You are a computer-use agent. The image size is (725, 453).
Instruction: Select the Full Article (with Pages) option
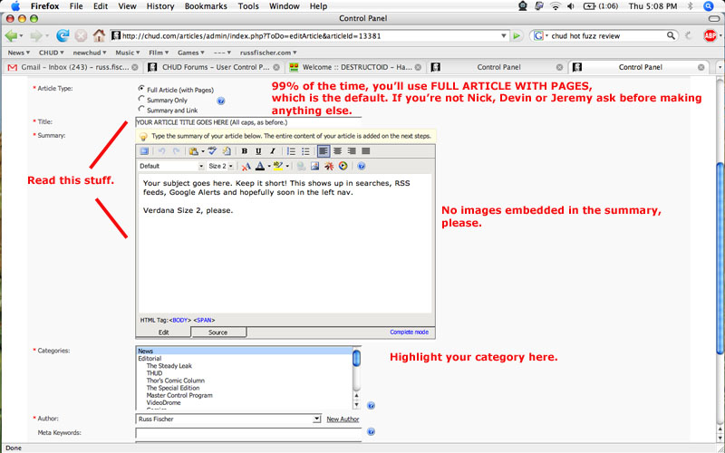[x=141, y=89]
